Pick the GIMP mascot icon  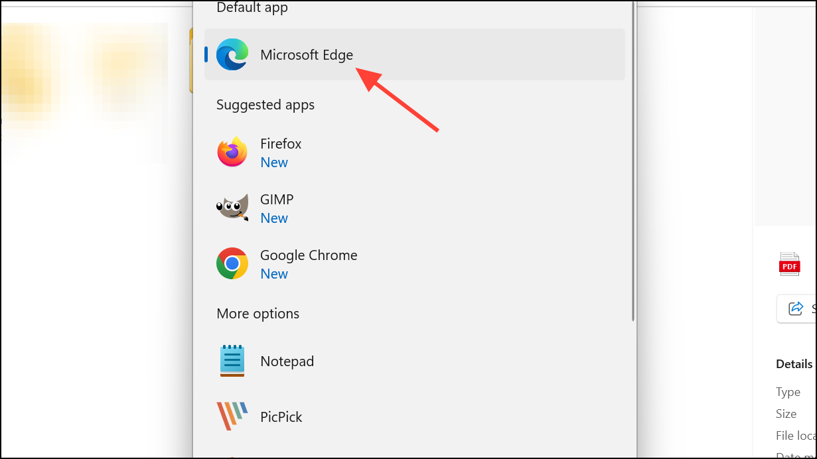pos(232,208)
